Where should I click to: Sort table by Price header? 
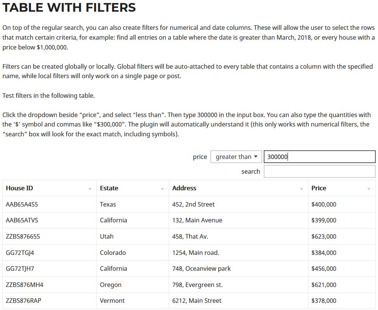(x=319, y=188)
